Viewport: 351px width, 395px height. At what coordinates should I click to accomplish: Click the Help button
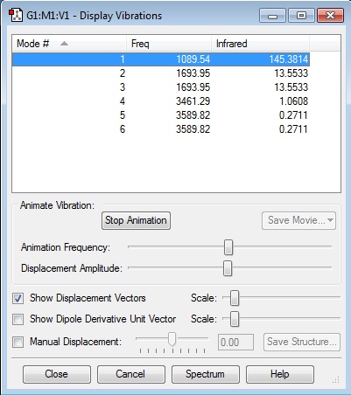280,374
